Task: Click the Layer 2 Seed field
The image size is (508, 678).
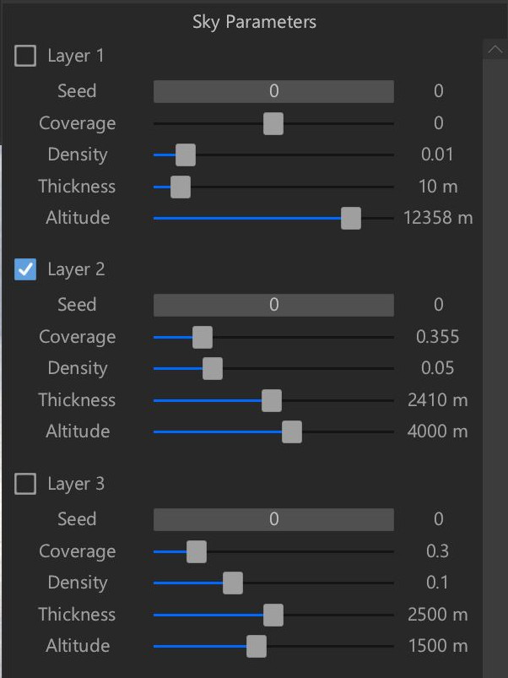Action: pos(273,305)
